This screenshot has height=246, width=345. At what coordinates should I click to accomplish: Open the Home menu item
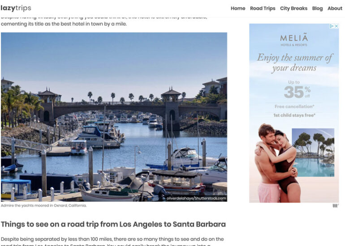(238, 8)
